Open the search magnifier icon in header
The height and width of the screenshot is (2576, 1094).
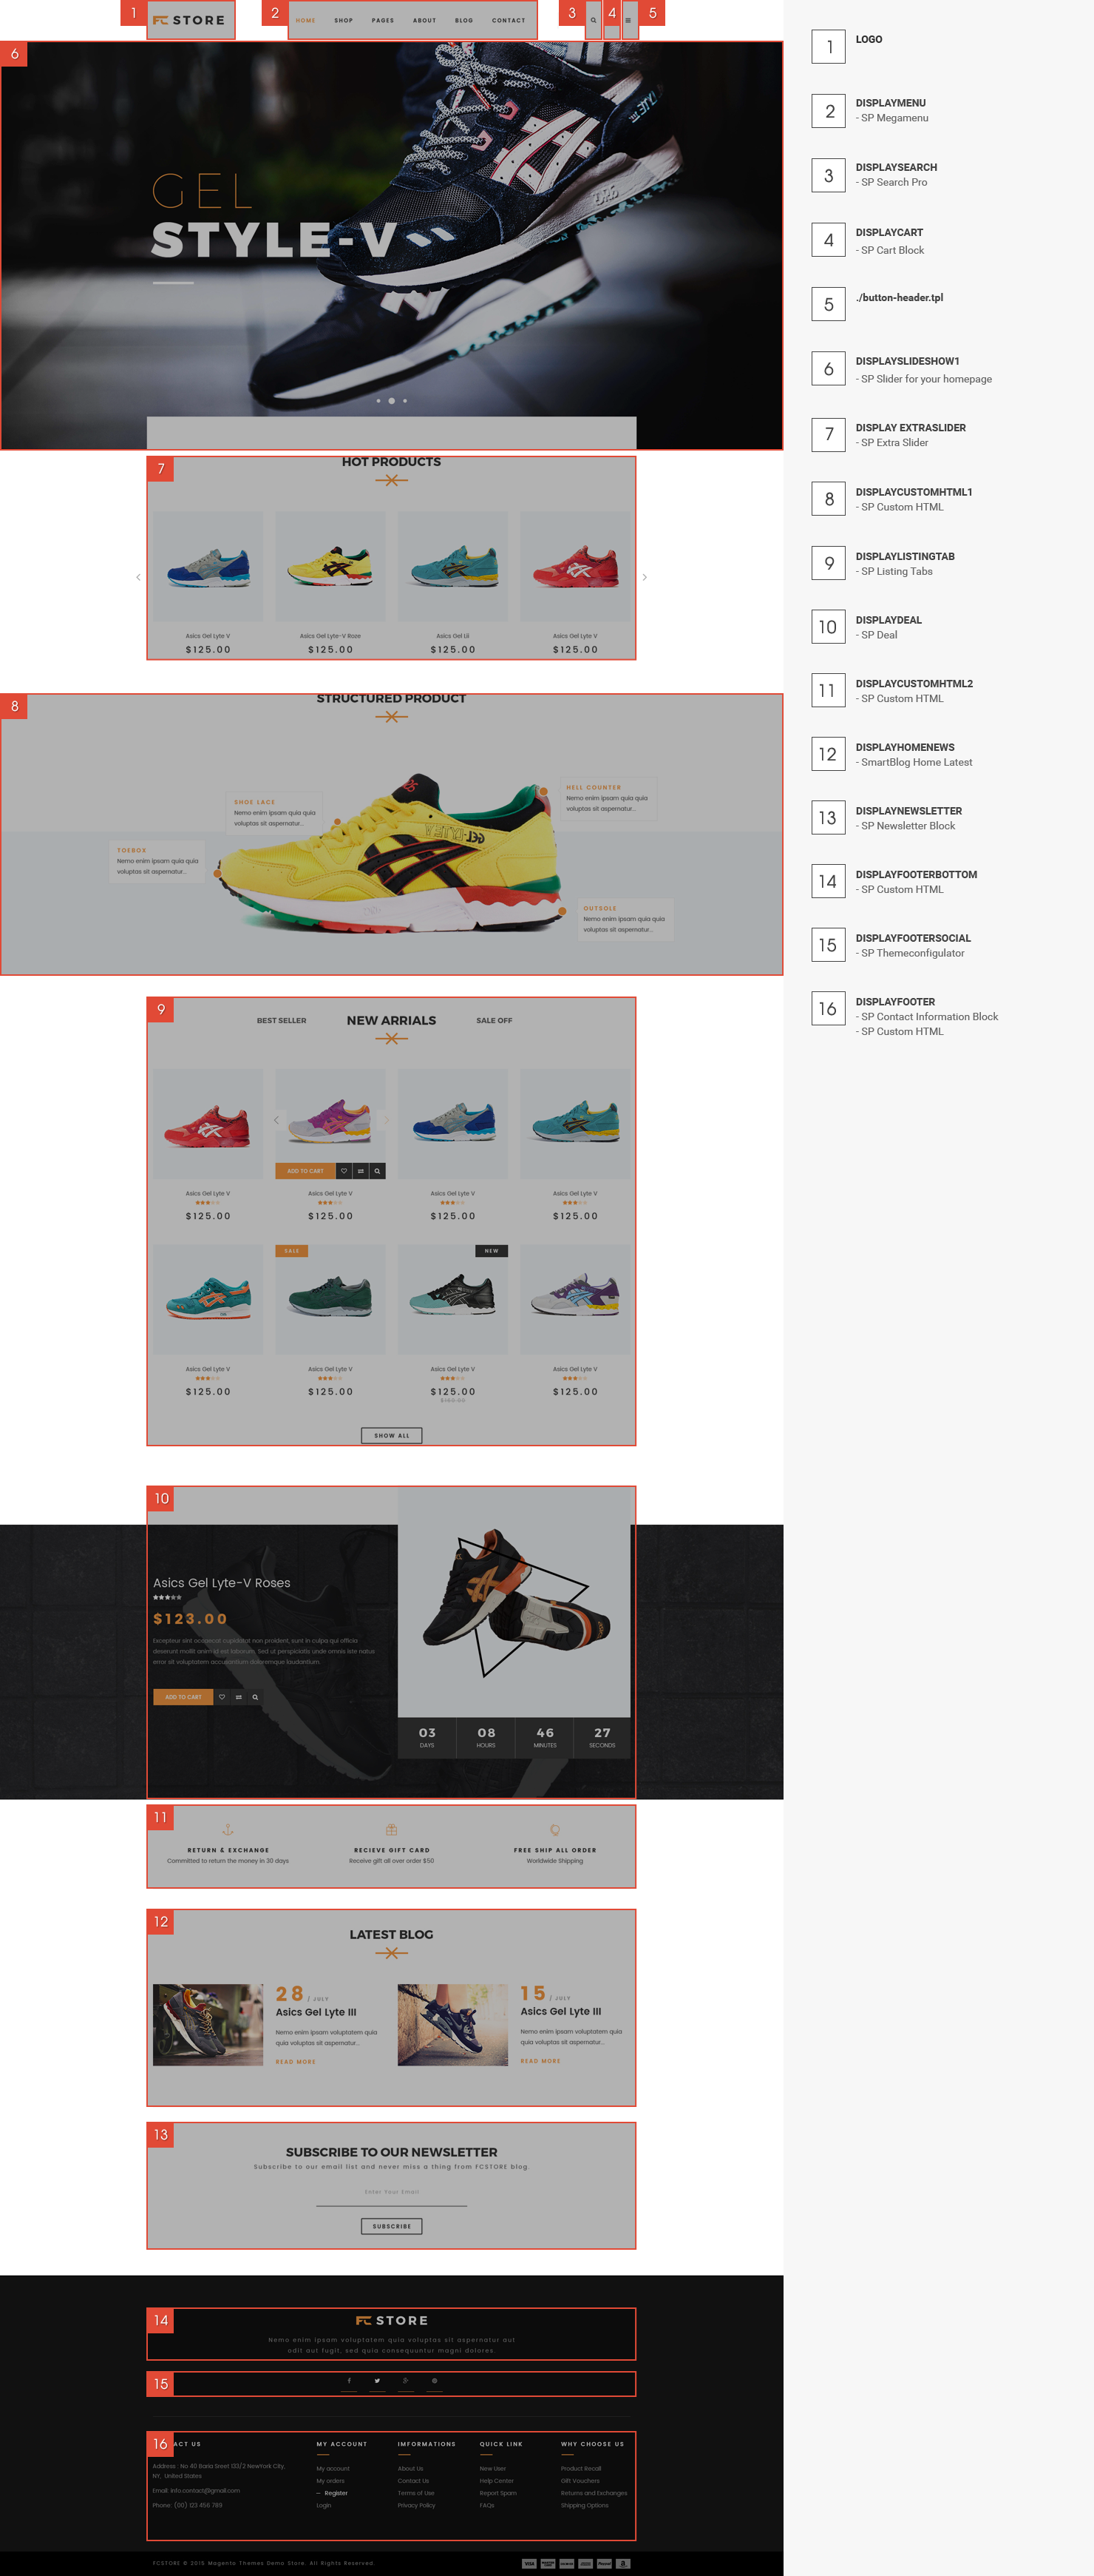point(594,20)
